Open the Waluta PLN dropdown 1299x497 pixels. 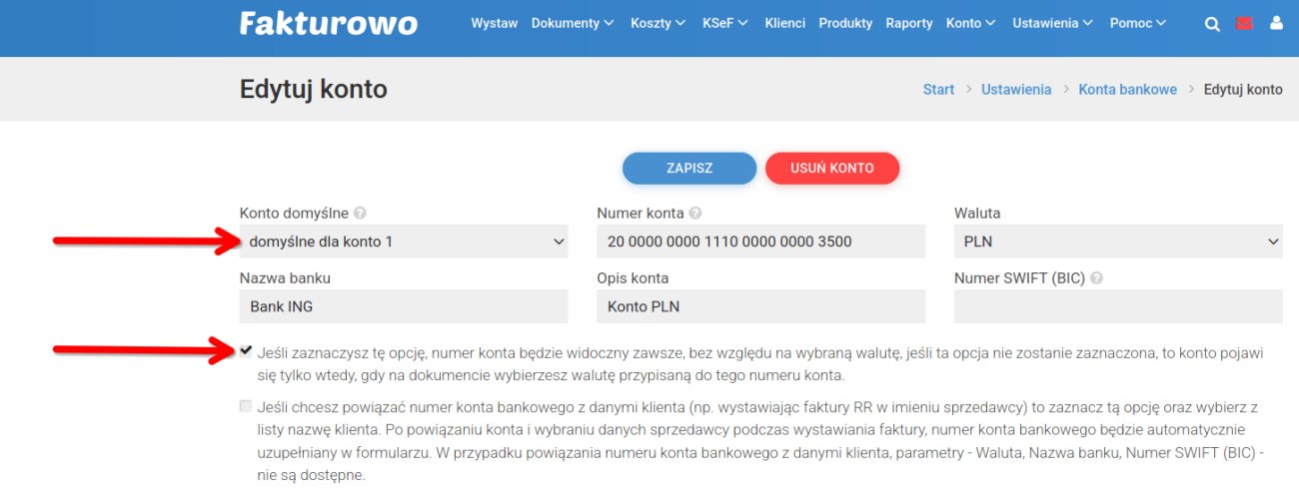click(x=1118, y=242)
